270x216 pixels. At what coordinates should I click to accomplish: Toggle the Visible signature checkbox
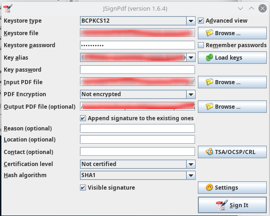click(x=83, y=188)
